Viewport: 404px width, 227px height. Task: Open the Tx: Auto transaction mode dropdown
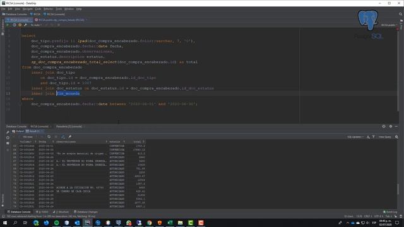click(x=36, y=25)
